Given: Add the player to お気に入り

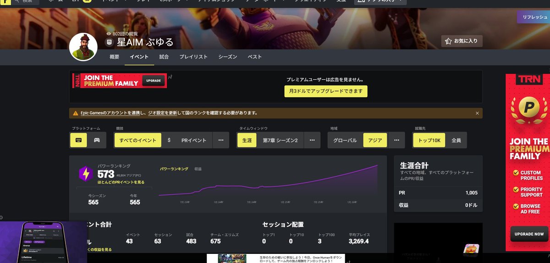Looking at the screenshot, I should click(x=462, y=41).
